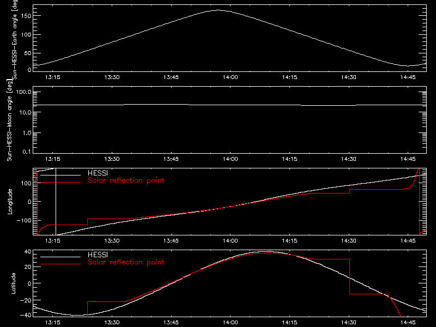This screenshot has width=436, height=327.
Task: Click the 0.1 tick label on Moon angle axis
Action: click(27, 152)
